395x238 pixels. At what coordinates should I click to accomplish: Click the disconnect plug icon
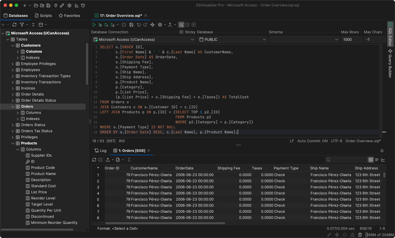pos(62,5)
